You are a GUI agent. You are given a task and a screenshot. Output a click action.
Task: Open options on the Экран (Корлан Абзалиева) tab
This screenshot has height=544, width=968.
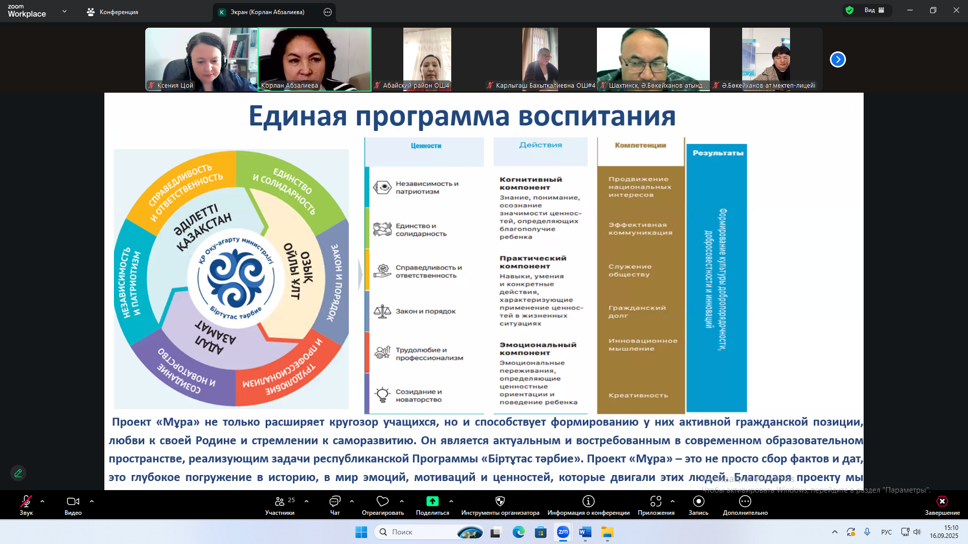pyautogui.click(x=328, y=12)
